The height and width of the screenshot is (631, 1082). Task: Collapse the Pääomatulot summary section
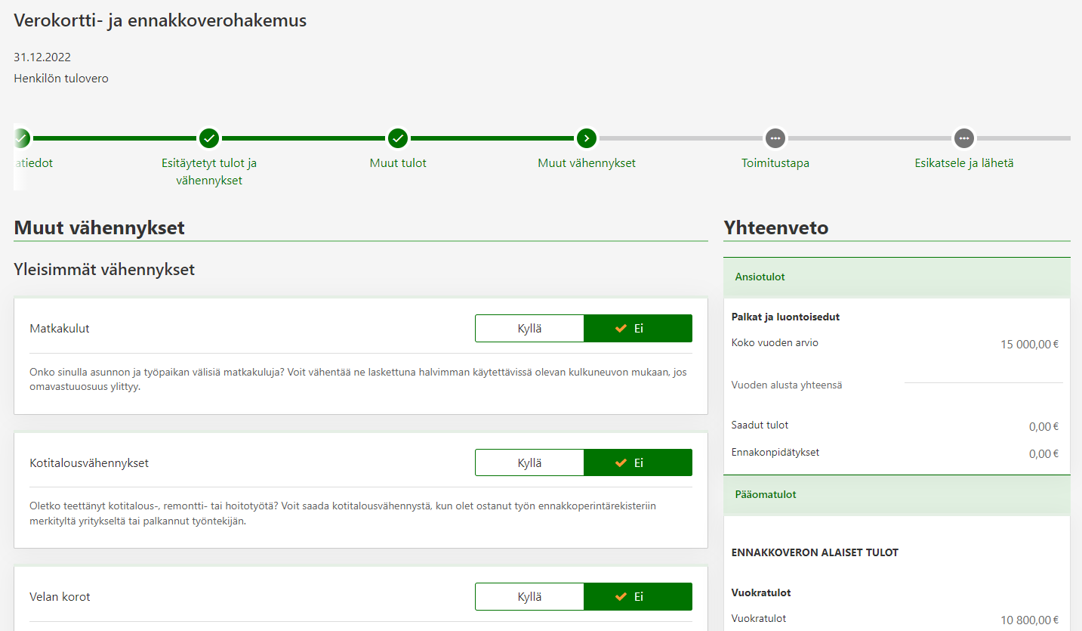[766, 495]
